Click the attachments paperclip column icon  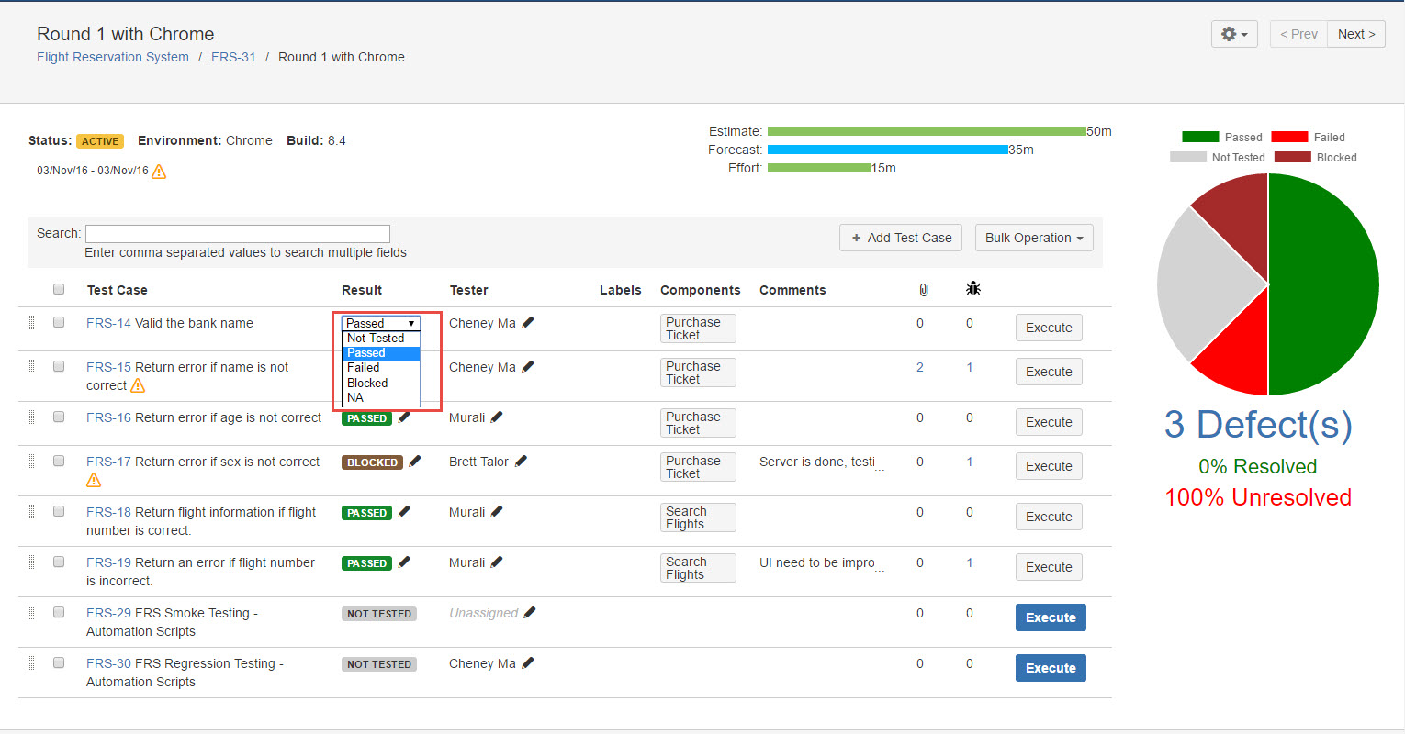point(923,290)
